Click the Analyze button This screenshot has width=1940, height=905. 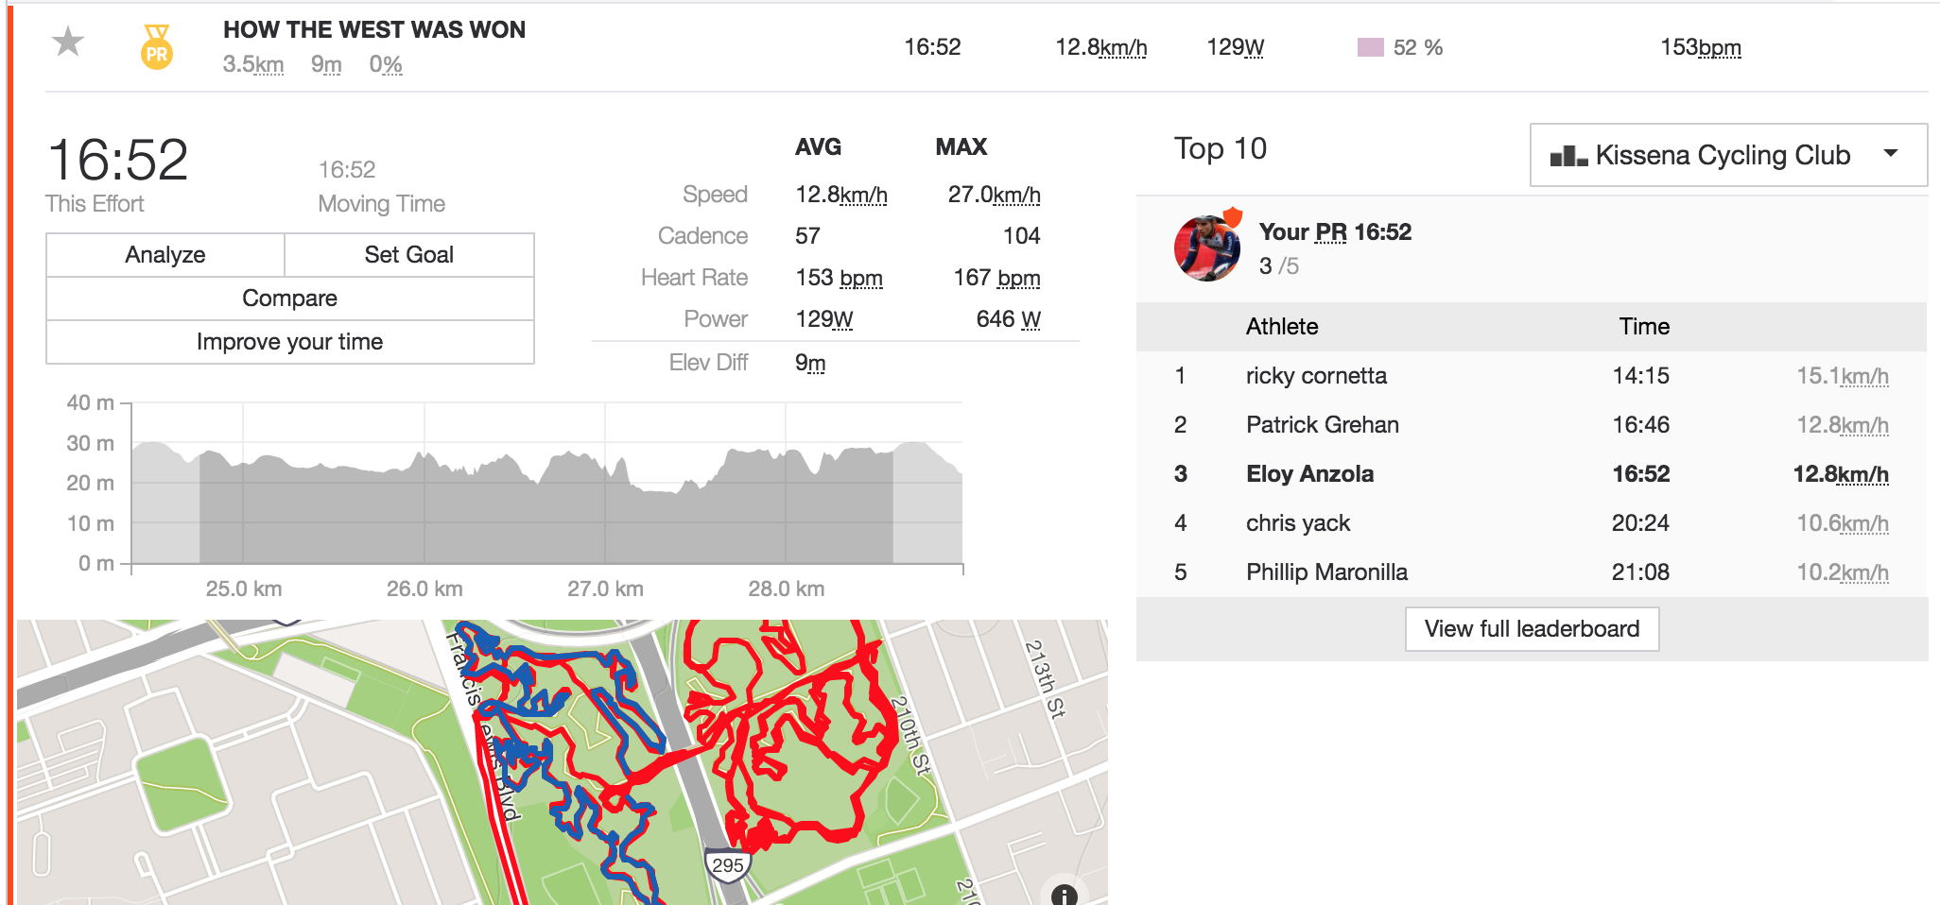coord(165,255)
